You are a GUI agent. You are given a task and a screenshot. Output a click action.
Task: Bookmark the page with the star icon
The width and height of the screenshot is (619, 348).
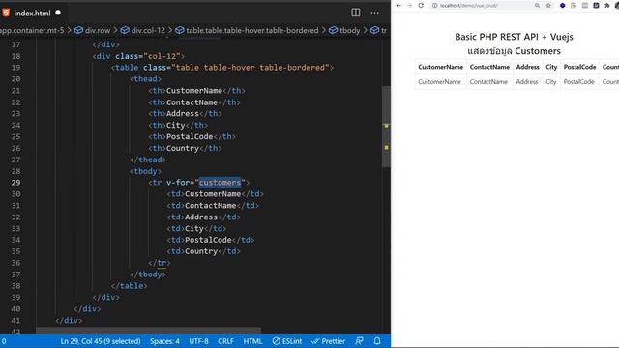pyautogui.click(x=548, y=5)
